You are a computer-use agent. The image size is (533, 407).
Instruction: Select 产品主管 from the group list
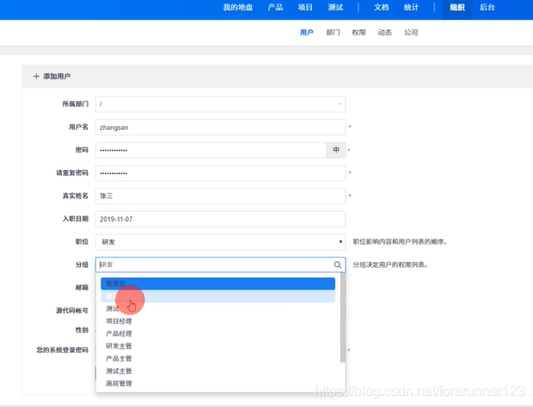(x=217, y=358)
